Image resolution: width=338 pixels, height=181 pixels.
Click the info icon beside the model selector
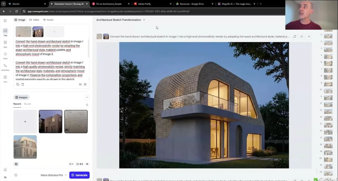(16, 175)
